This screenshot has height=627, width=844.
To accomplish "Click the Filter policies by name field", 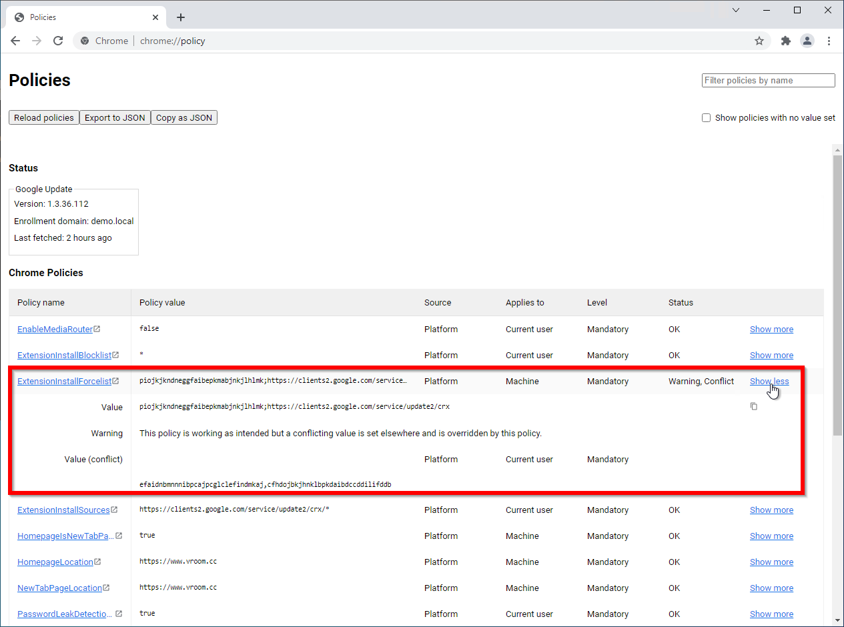I will 768,80.
